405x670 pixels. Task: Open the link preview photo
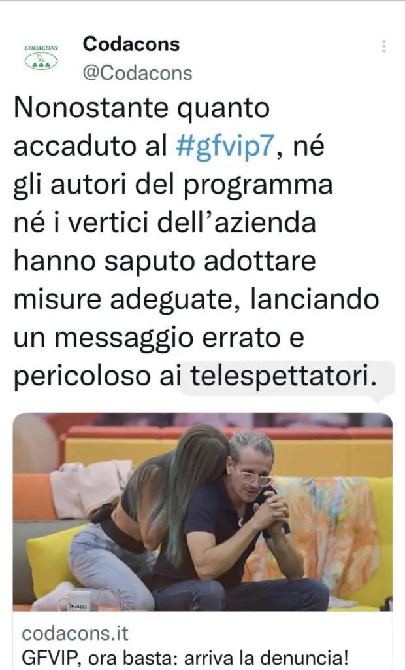point(202,512)
